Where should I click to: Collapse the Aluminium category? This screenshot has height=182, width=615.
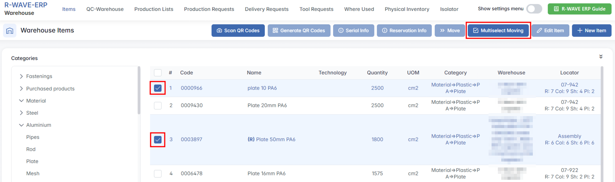[21, 125]
